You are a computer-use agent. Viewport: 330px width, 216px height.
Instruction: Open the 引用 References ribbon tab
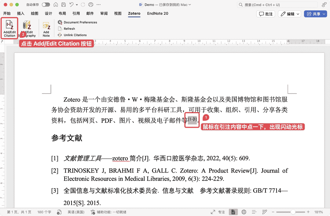(x=76, y=13)
